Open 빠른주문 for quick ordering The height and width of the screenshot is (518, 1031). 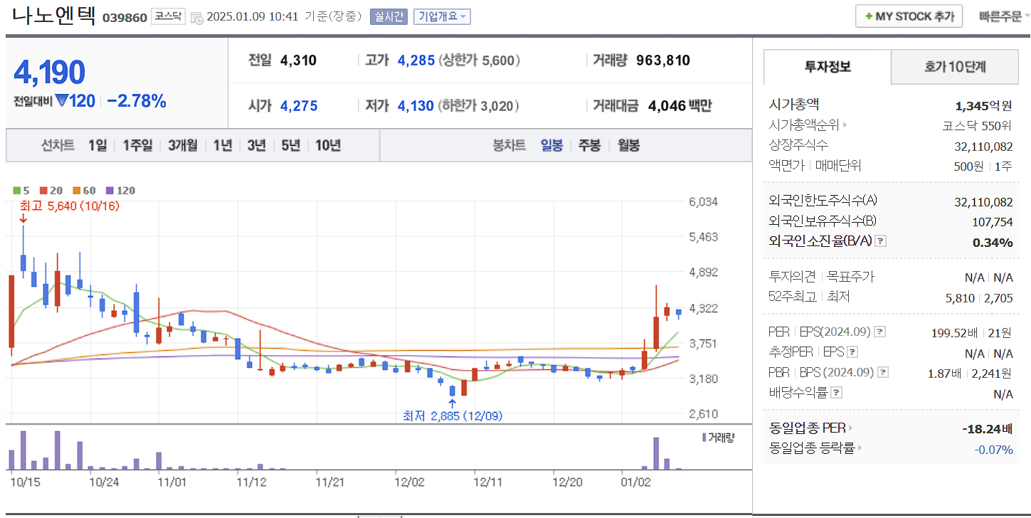pyautogui.click(x=1002, y=16)
